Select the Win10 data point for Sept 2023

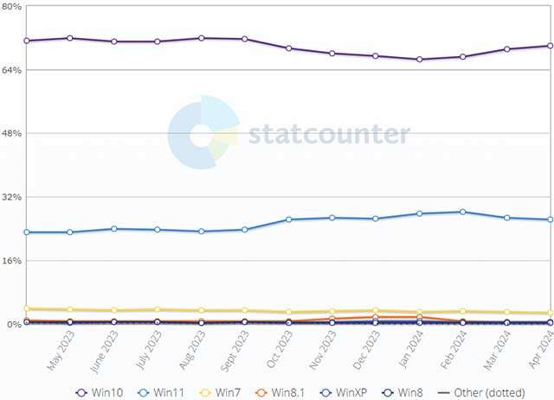coord(245,39)
